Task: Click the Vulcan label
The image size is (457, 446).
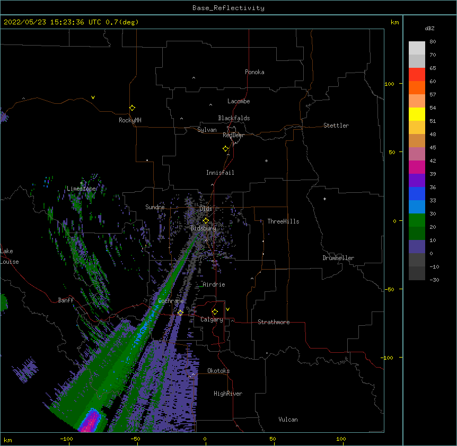Action: [288, 420]
